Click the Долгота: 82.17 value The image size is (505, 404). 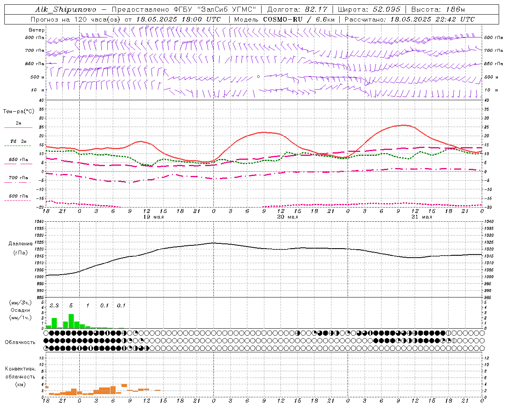click(x=297, y=9)
